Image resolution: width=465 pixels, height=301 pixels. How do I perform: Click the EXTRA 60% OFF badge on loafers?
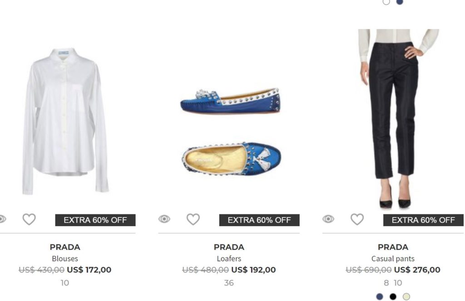[259, 220]
